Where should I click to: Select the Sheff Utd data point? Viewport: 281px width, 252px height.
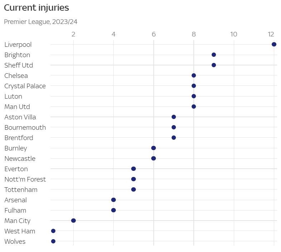point(214,65)
